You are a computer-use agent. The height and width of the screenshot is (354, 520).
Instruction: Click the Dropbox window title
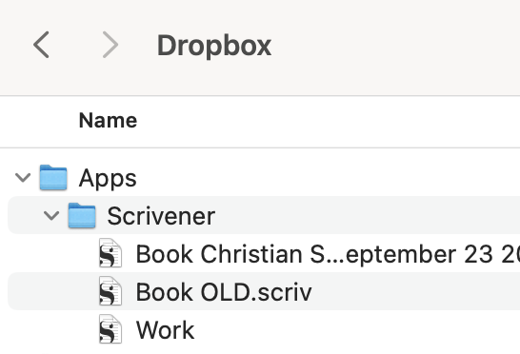tap(214, 46)
